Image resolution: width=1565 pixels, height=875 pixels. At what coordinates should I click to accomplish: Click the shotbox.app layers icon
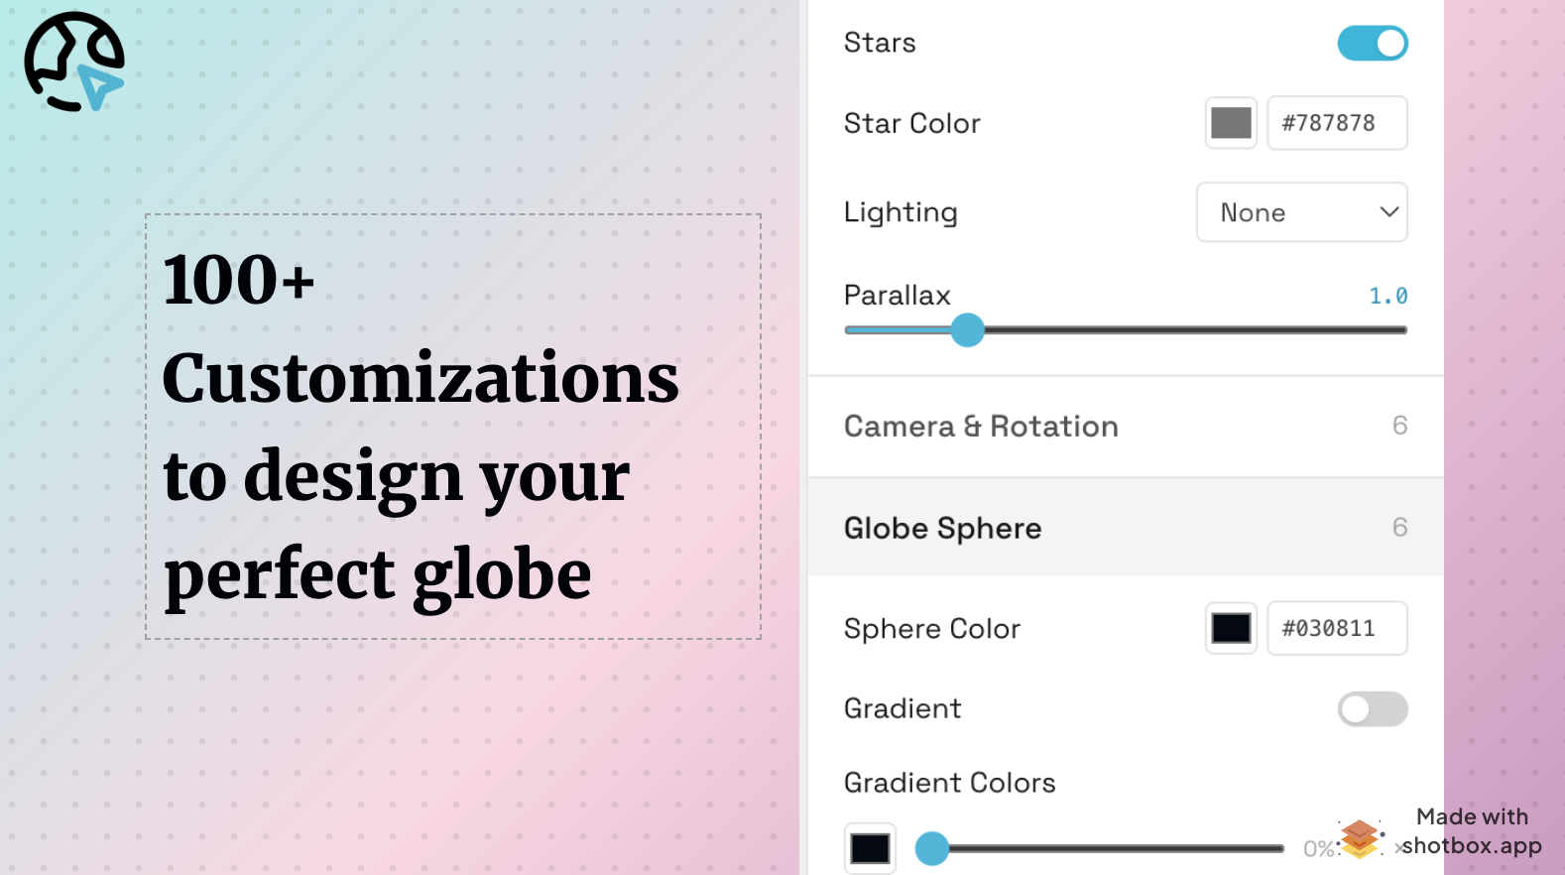click(1360, 838)
